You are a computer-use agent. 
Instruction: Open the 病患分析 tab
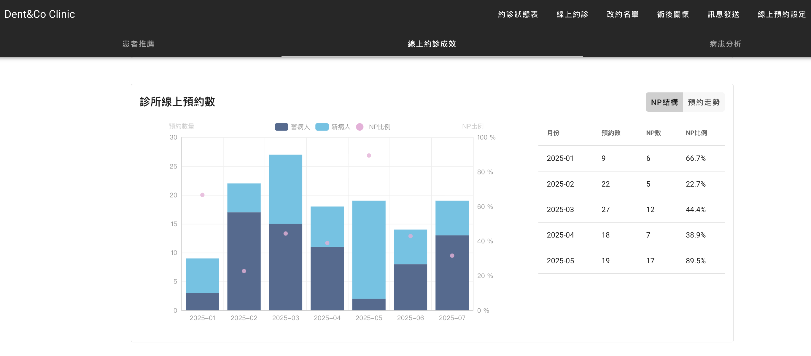(725, 44)
